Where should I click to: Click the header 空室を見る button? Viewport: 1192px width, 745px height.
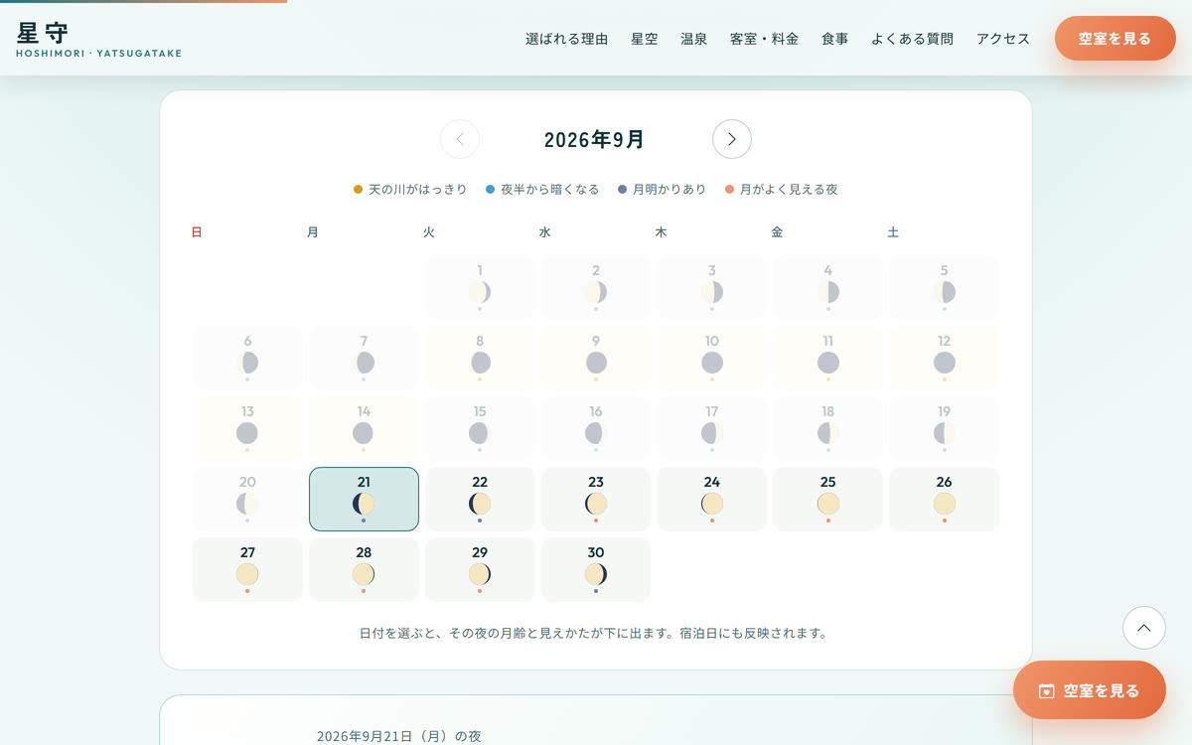(x=1116, y=39)
